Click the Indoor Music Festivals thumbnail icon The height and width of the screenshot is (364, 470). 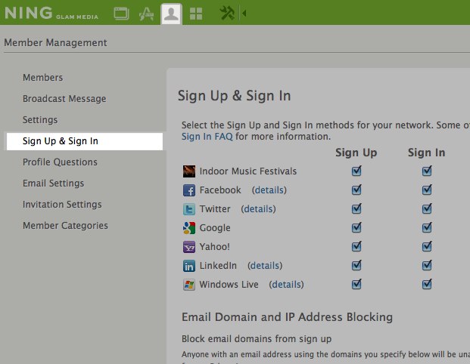coord(189,171)
